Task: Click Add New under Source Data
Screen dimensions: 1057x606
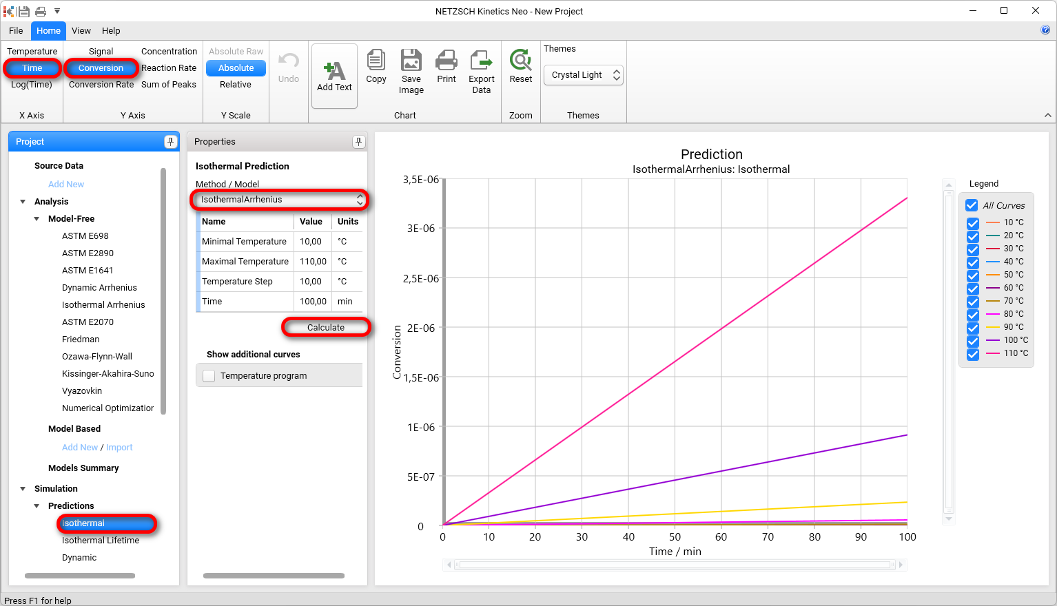Action: point(65,184)
